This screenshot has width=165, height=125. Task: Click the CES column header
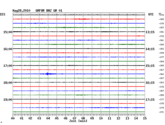[3, 14]
